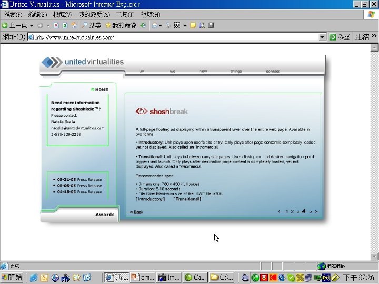Open the 'uv' site navigation tab
379x284 pixels.
[x=142, y=71]
